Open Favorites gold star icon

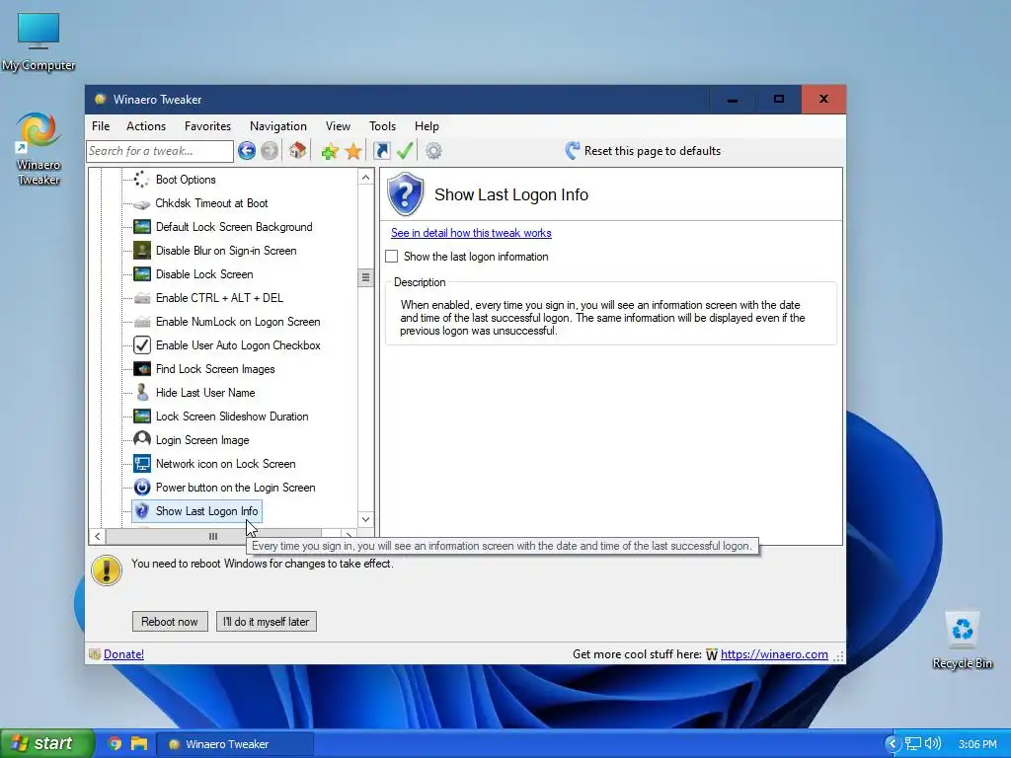(353, 151)
